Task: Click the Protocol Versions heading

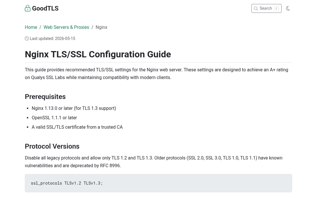Action: [52, 146]
